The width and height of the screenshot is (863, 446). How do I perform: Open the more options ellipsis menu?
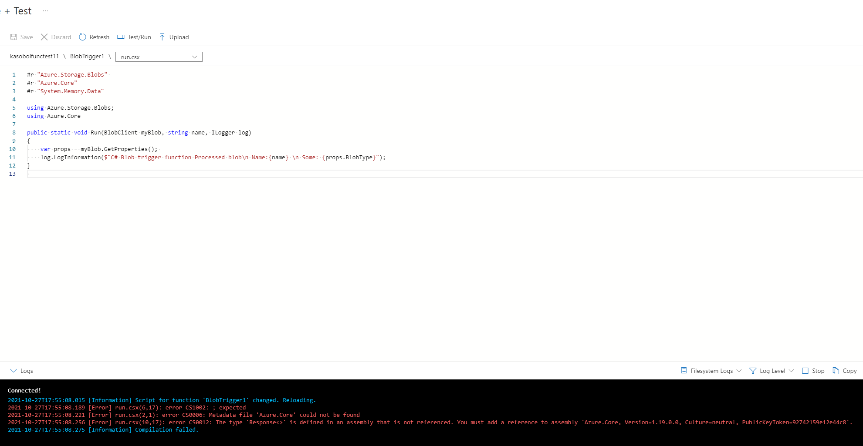[x=45, y=10]
